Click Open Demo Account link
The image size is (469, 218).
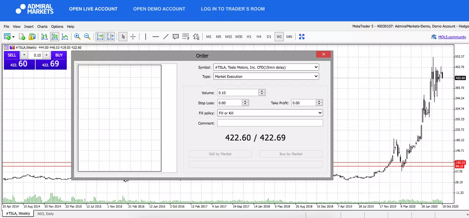[x=159, y=9]
